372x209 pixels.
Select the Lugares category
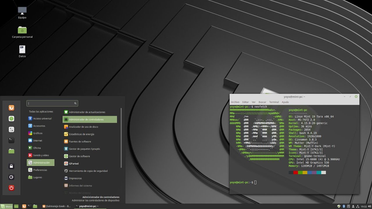40,177
